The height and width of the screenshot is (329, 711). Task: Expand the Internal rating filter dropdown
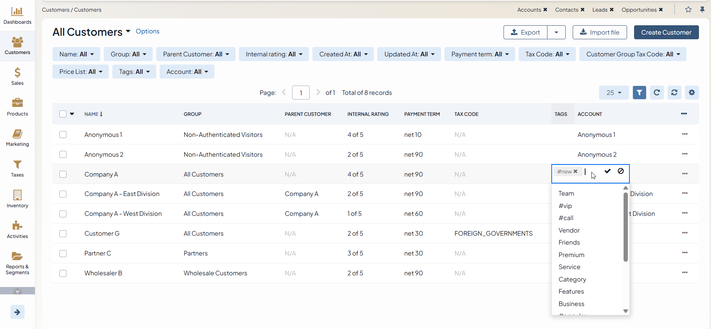274,54
